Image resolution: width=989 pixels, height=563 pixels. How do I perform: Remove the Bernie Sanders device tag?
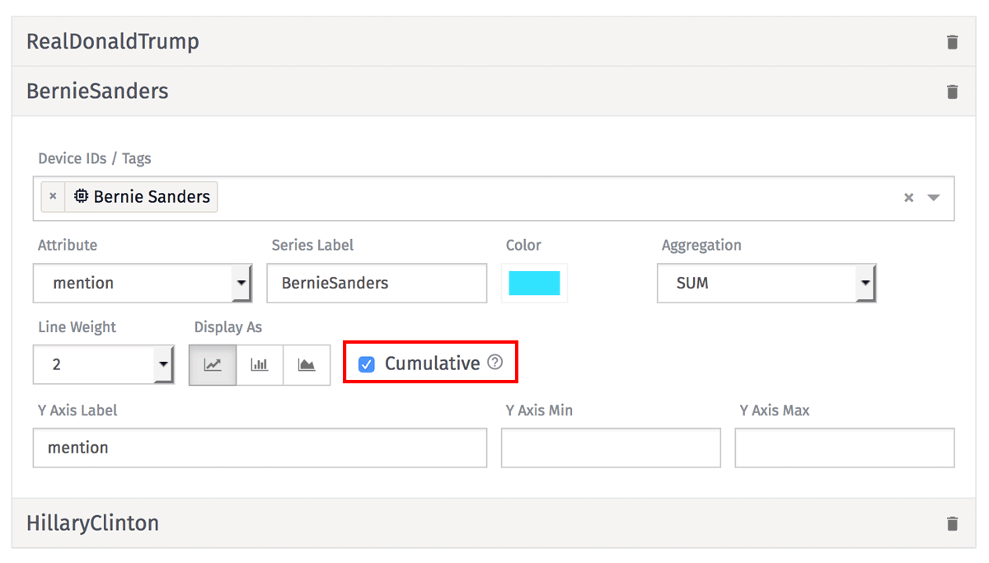(x=53, y=197)
